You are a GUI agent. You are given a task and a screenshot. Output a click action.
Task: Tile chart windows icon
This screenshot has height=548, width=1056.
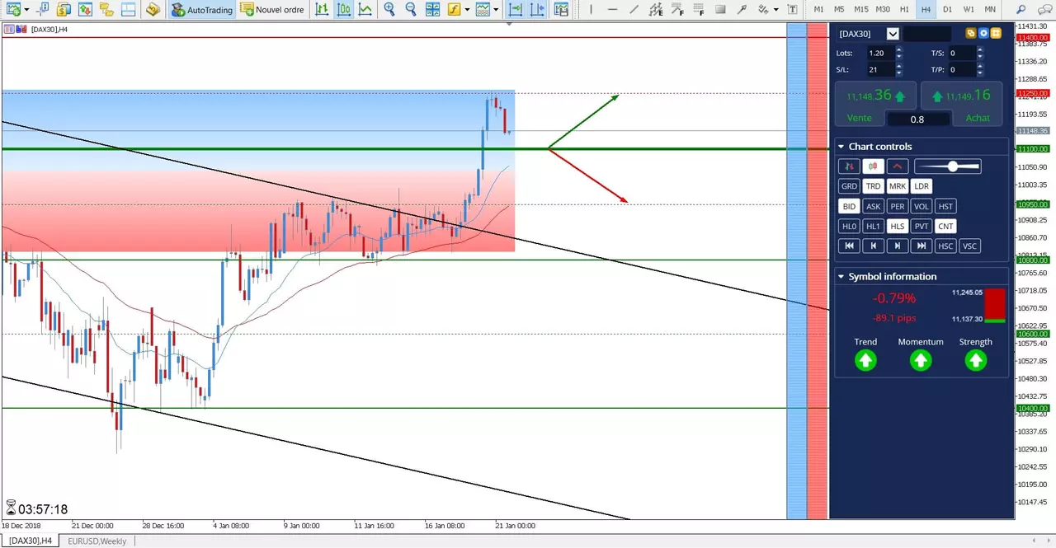pos(432,10)
